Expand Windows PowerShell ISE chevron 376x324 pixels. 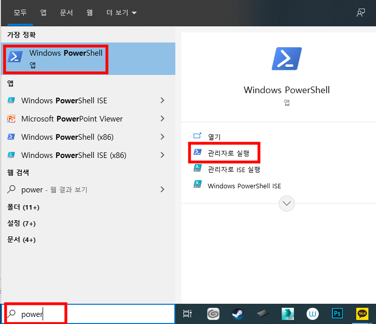[x=162, y=100]
